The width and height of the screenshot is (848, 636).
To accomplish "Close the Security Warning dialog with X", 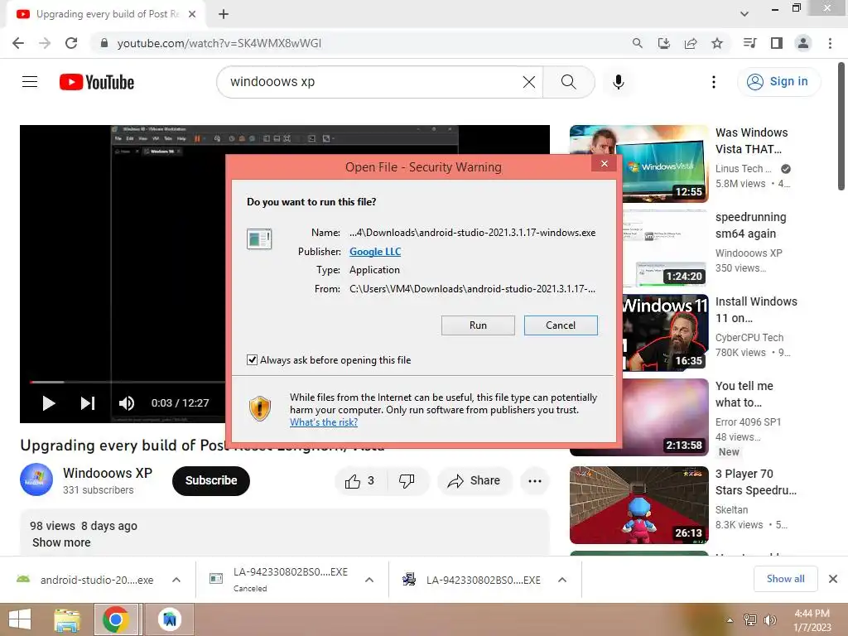I will tap(605, 164).
